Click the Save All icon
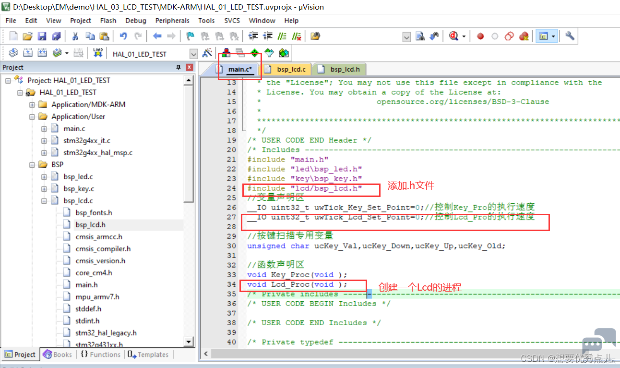Viewport: 620px width, 368px height. pyautogui.click(x=56, y=36)
